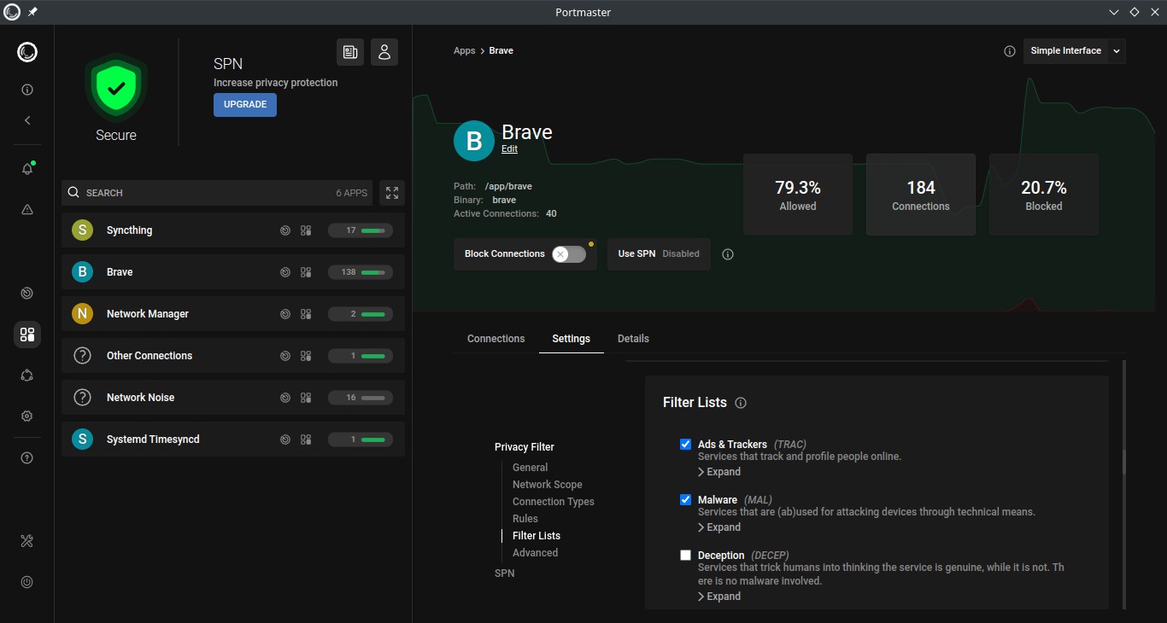This screenshot has width=1167, height=623.
Task: Go to Network Scope section
Action: click(x=548, y=485)
